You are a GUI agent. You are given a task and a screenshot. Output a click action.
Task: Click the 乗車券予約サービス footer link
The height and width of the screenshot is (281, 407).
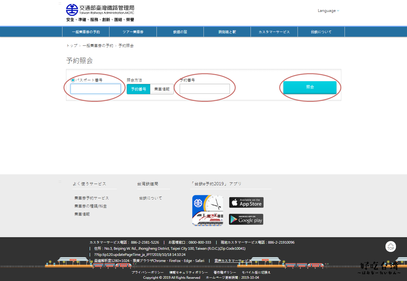(91, 198)
